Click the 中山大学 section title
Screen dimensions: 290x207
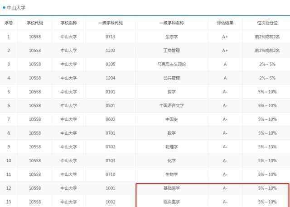(x=16, y=8)
